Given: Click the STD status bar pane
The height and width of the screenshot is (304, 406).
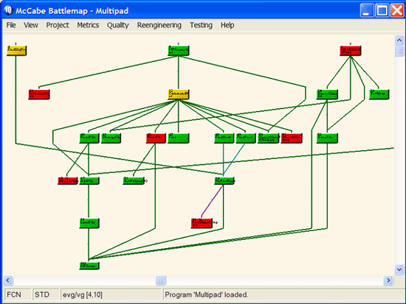Looking at the screenshot, I should pyautogui.click(x=46, y=294).
